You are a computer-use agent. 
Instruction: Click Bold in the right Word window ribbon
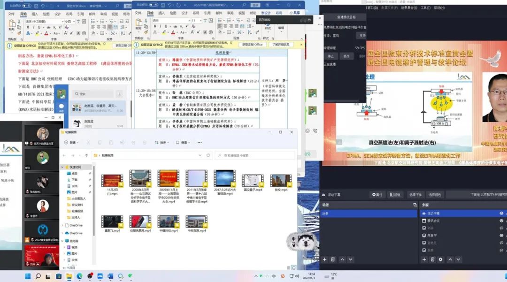tap(155, 26)
